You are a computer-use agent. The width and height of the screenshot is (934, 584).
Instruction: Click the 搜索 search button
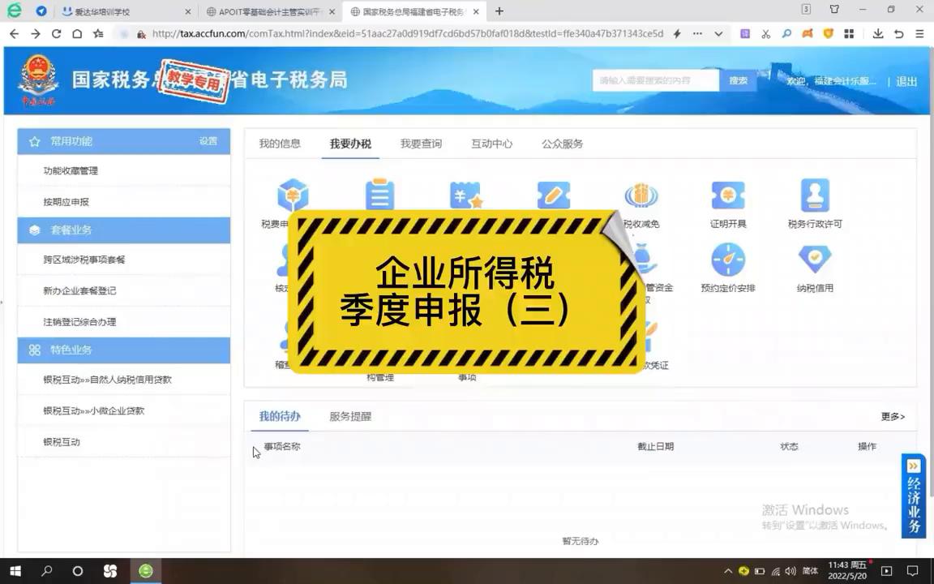point(737,80)
